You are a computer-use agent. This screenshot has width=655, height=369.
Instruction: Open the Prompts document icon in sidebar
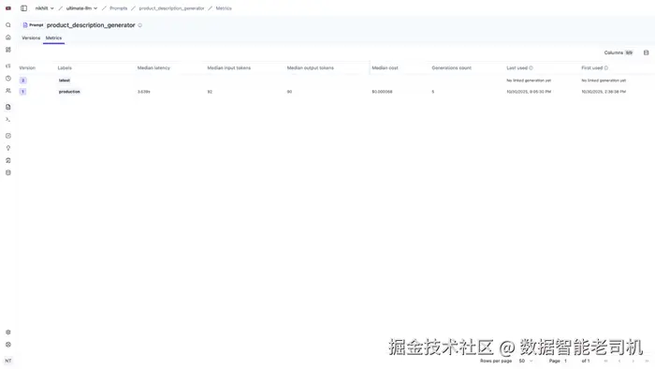(7, 107)
